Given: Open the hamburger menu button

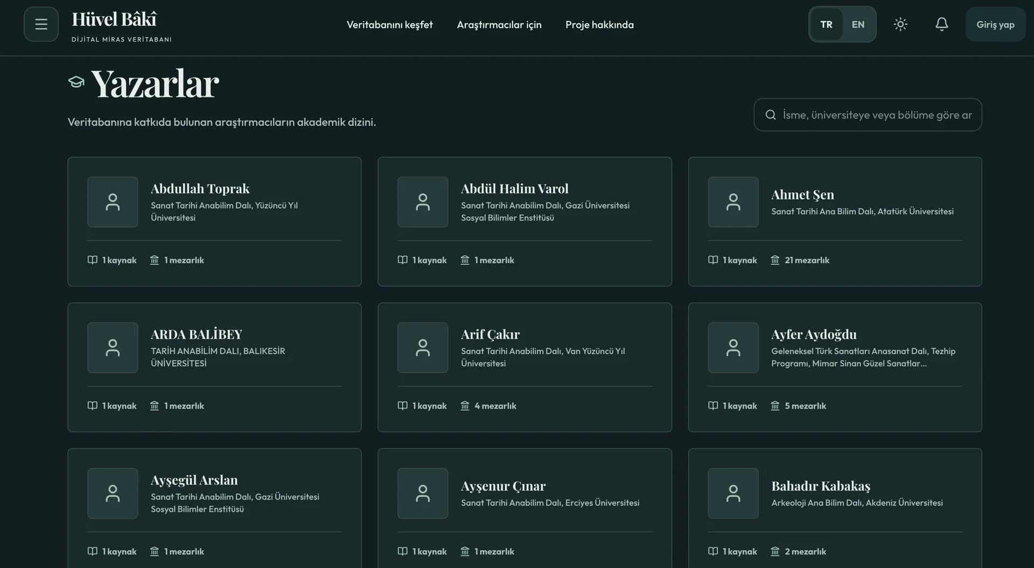Looking at the screenshot, I should (x=41, y=24).
